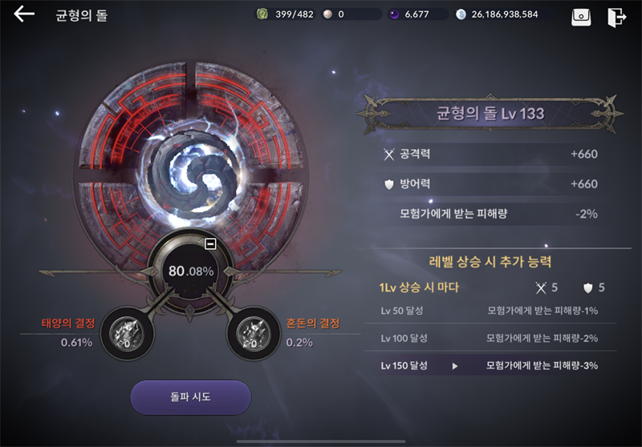Go back with the arrow icon
Viewport: 642px width, 447px height.
point(24,14)
